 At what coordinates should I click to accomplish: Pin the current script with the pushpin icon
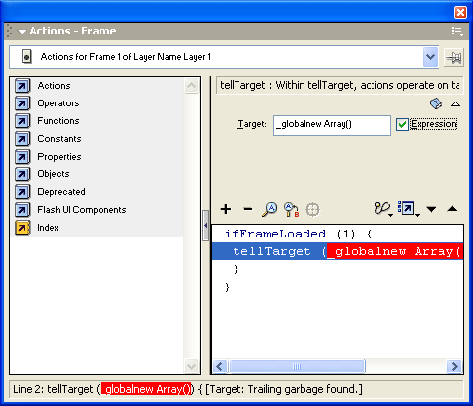click(454, 58)
